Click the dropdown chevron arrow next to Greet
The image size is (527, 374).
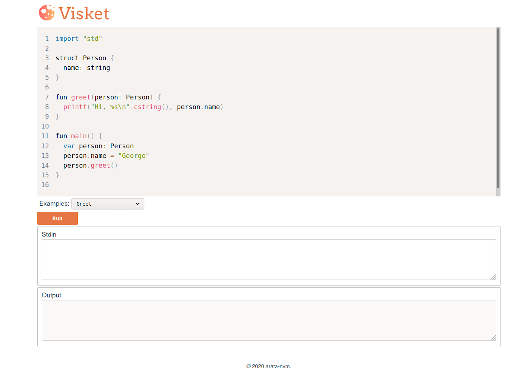137,204
